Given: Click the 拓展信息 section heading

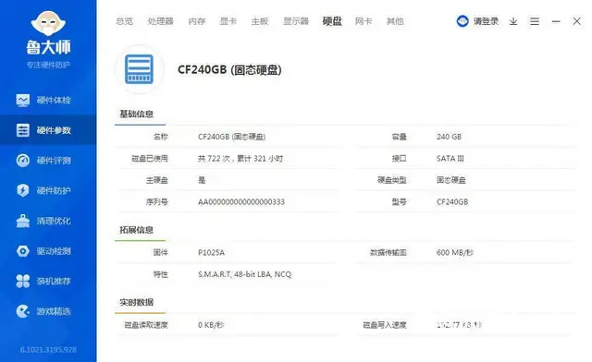Looking at the screenshot, I should point(136,230).
